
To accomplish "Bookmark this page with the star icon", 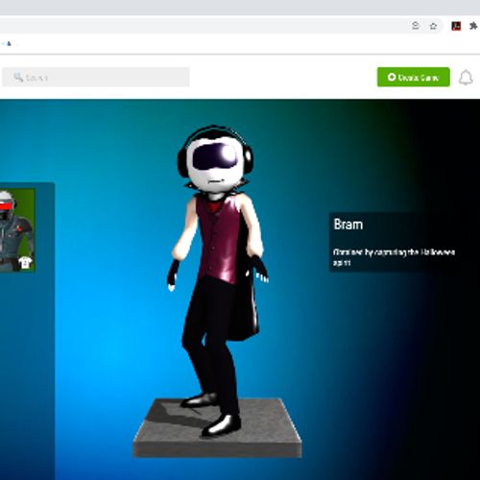I will tap(433, 26).
